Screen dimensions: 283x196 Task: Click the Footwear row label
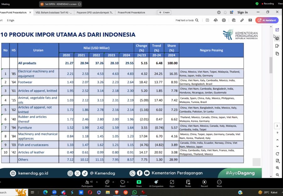pos(25,82)
